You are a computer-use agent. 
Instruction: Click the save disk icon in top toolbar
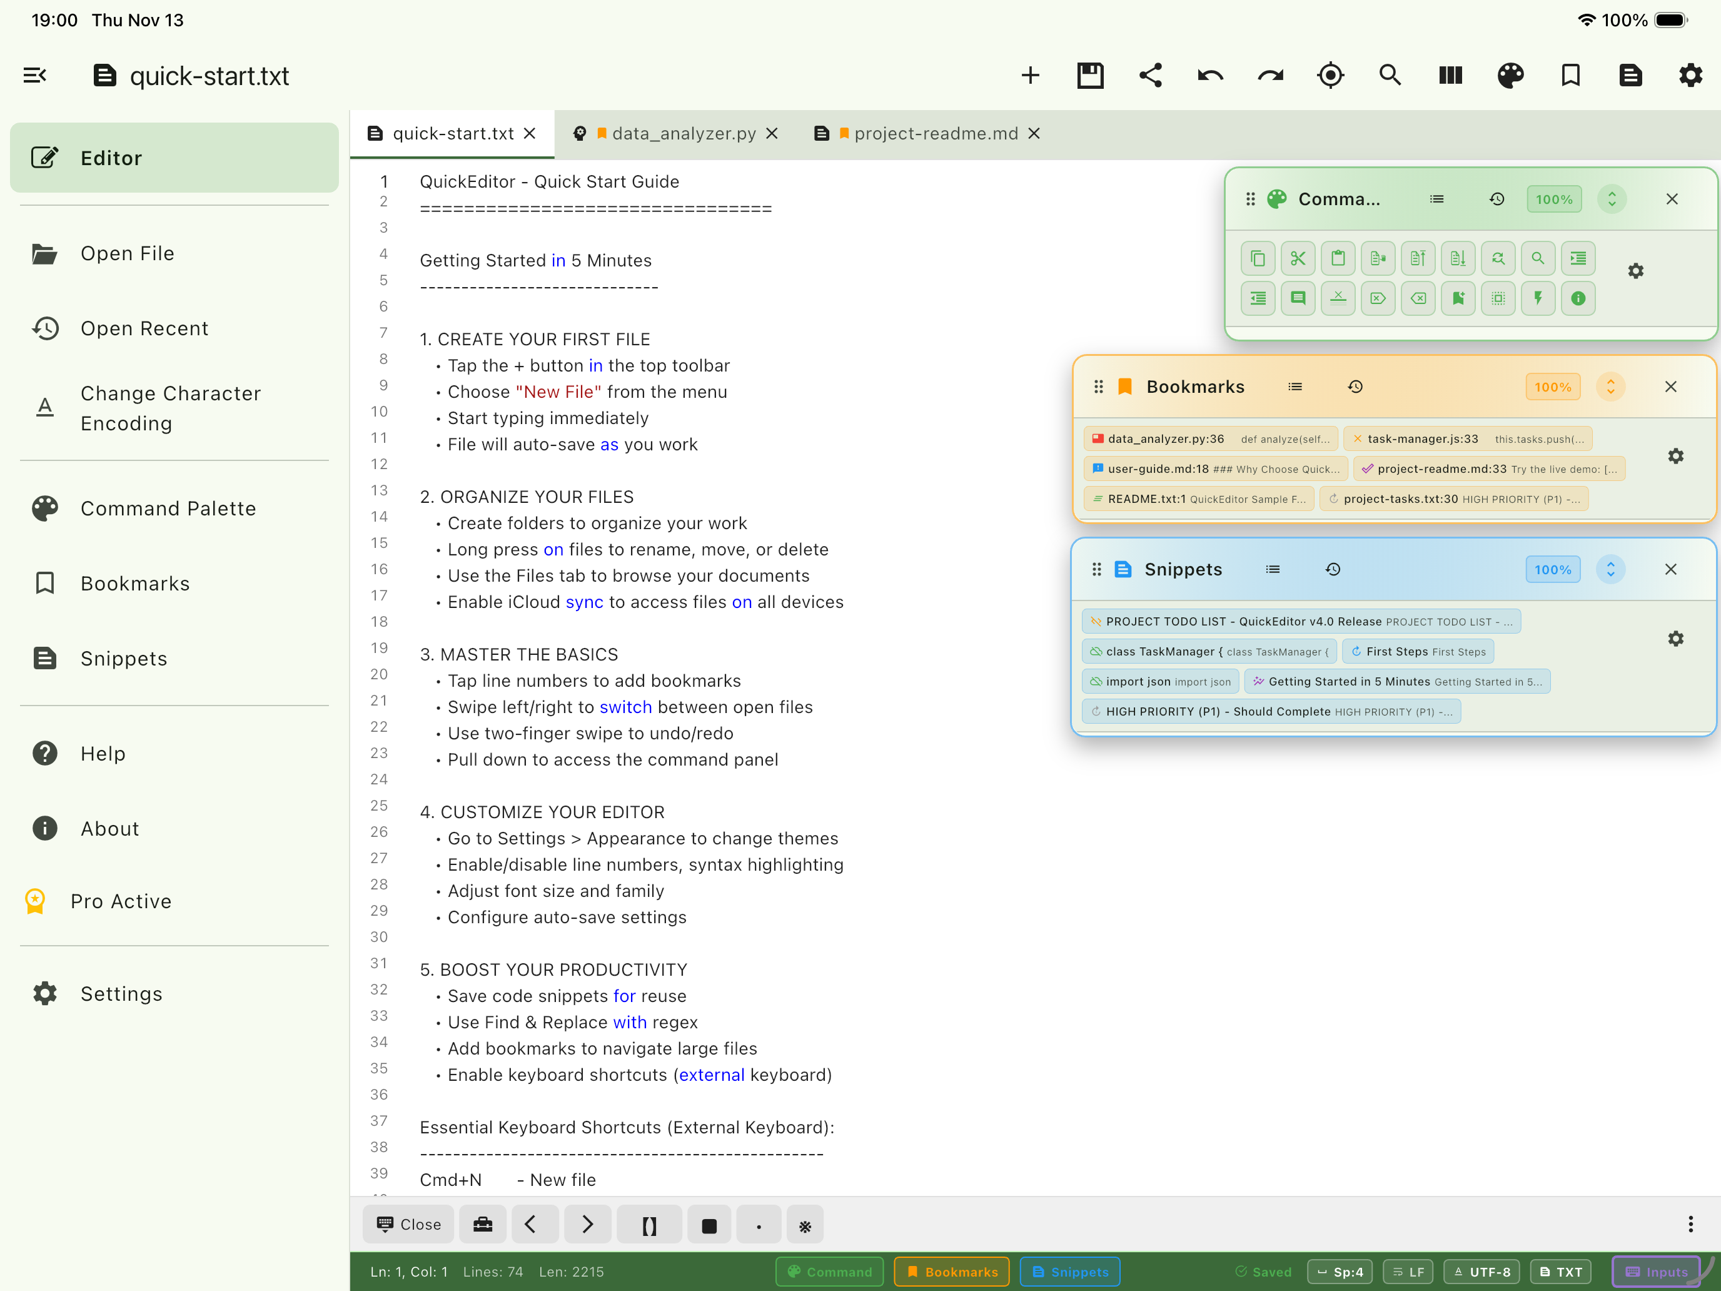(x=1090, y=76)
